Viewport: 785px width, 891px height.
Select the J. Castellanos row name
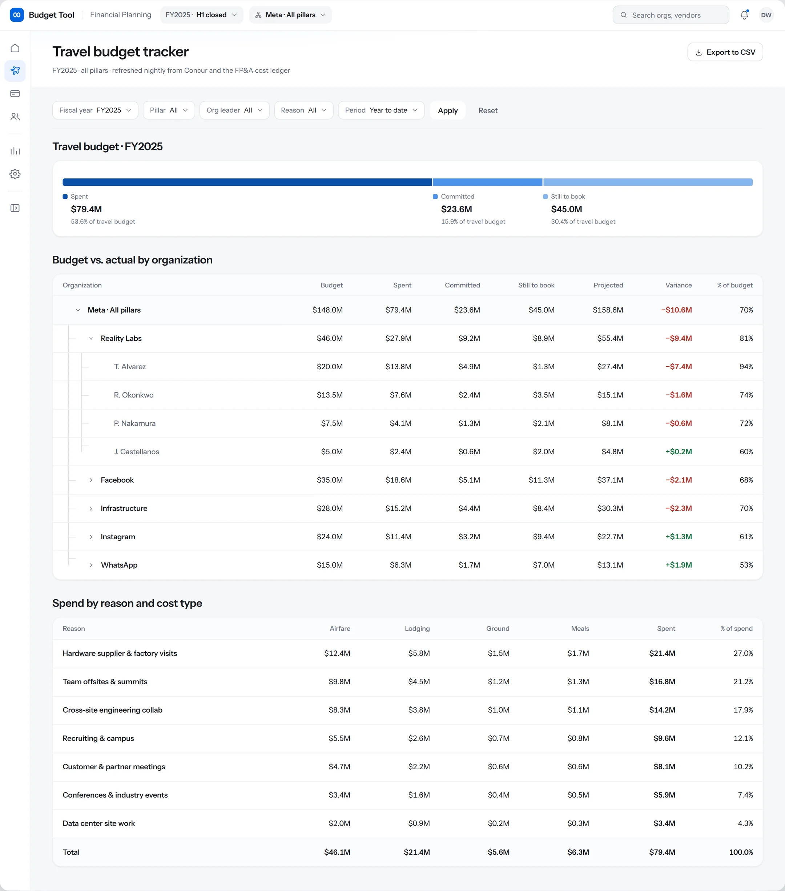[136, 452]
